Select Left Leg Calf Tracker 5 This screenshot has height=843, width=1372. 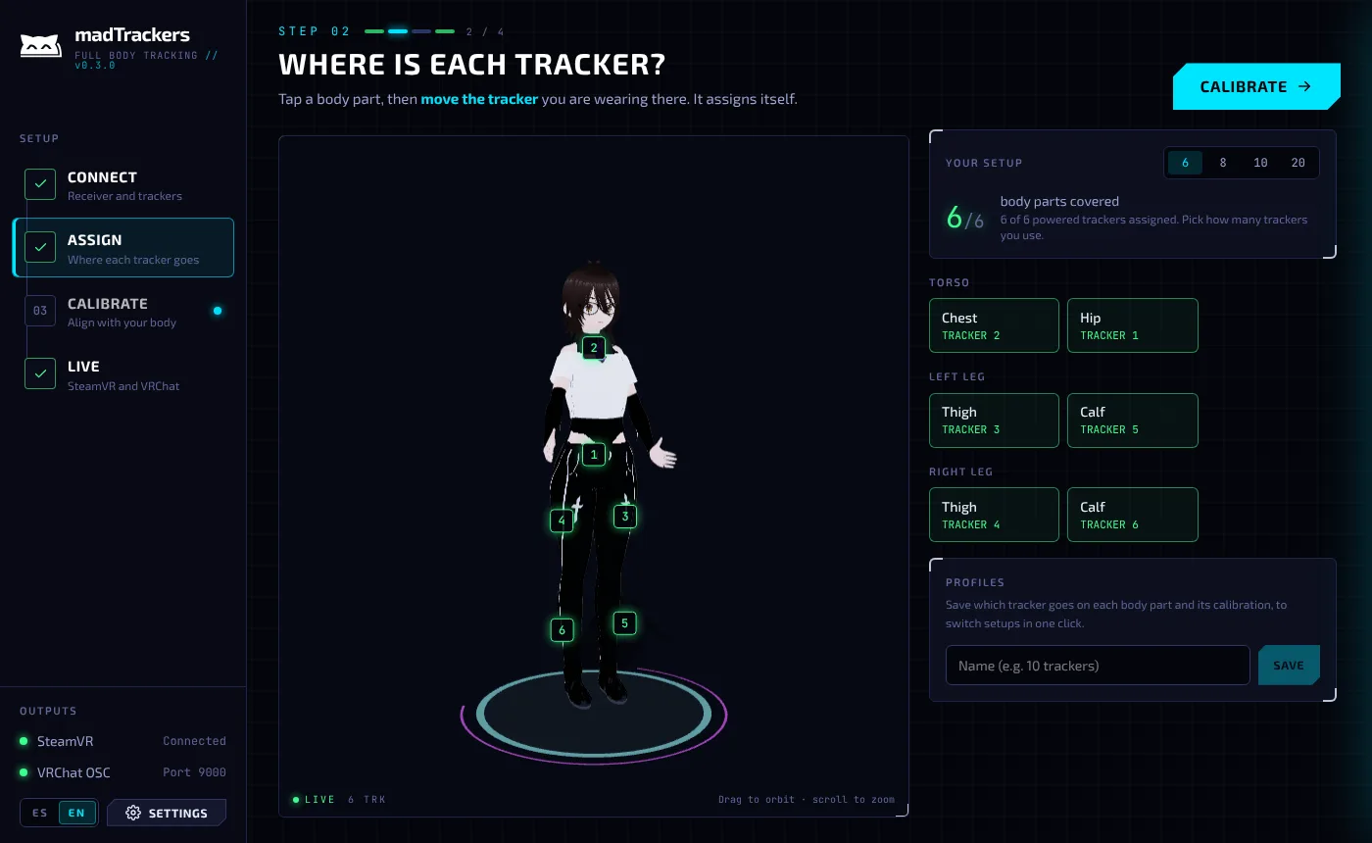pos(1132,421)
